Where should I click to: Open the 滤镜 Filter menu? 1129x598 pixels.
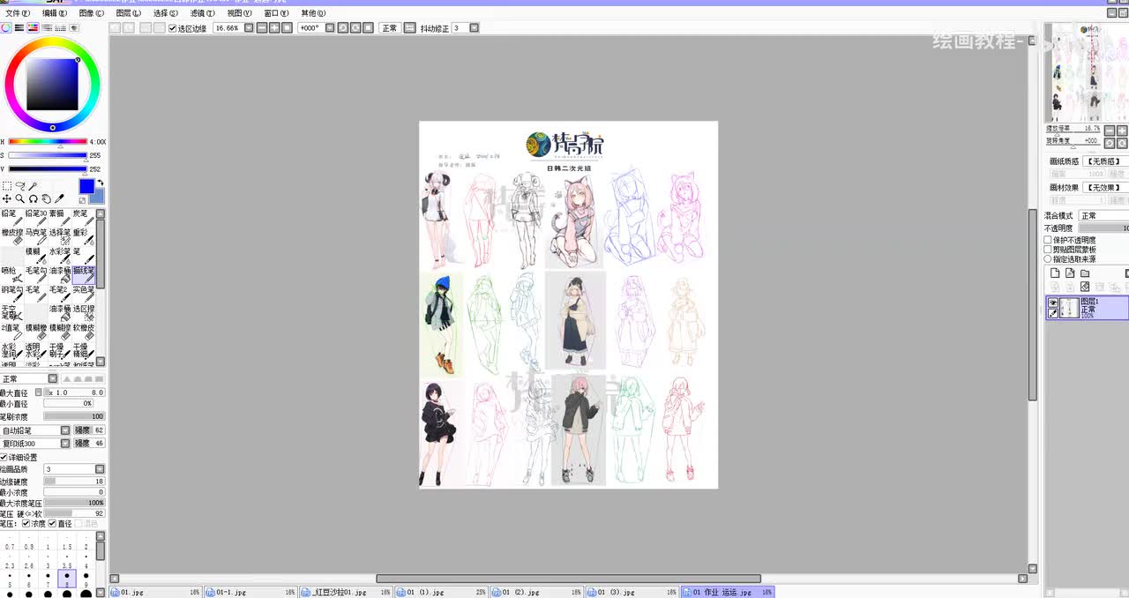202,13
